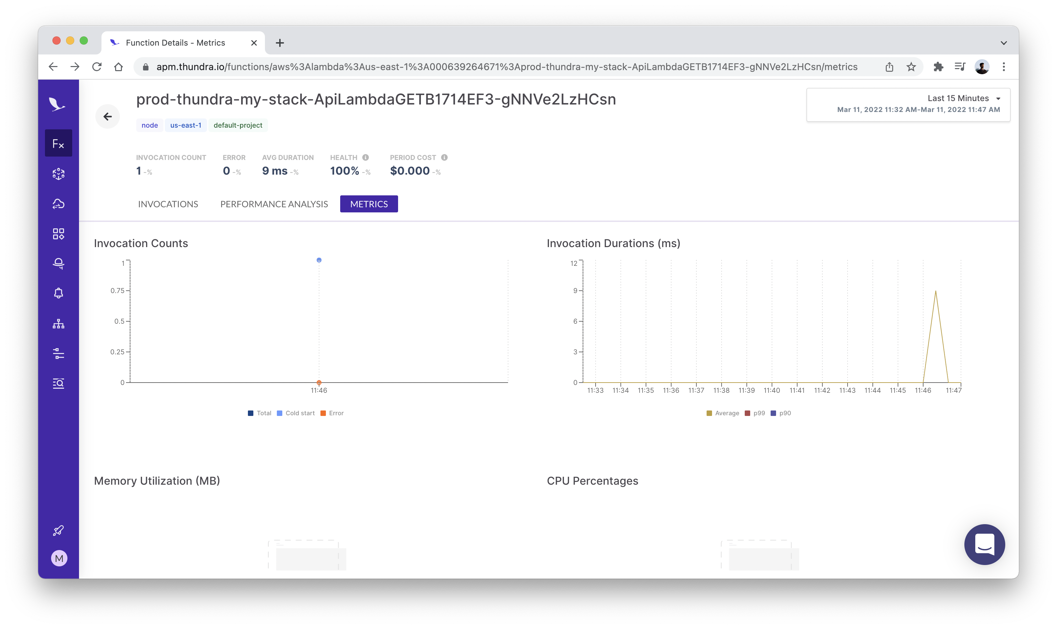Open the Chrome profile avatar
Screen dimensions: 1057x629
point(982,67)
